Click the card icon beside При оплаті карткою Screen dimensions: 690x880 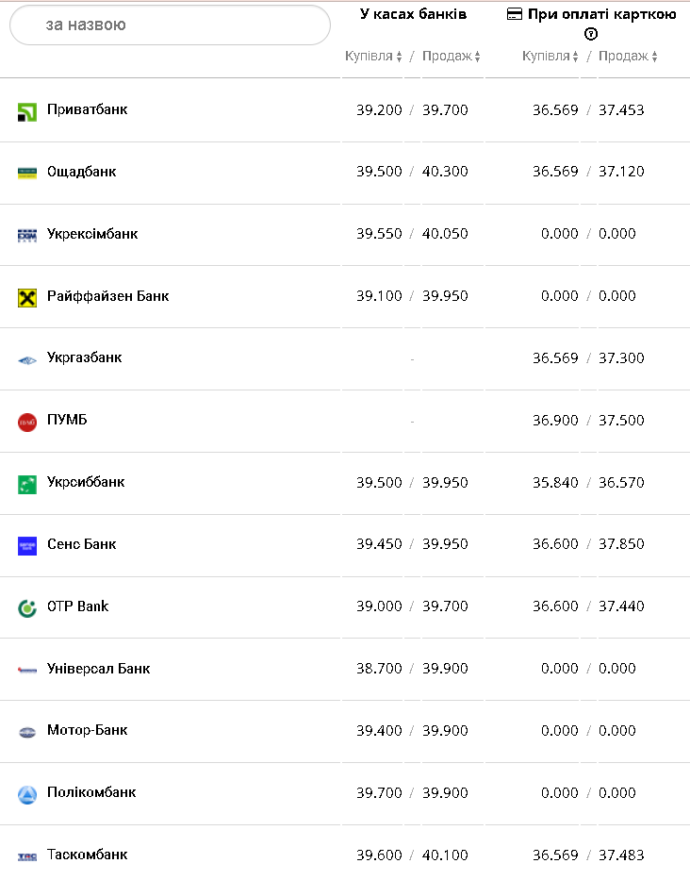click(x=515, y=14)
